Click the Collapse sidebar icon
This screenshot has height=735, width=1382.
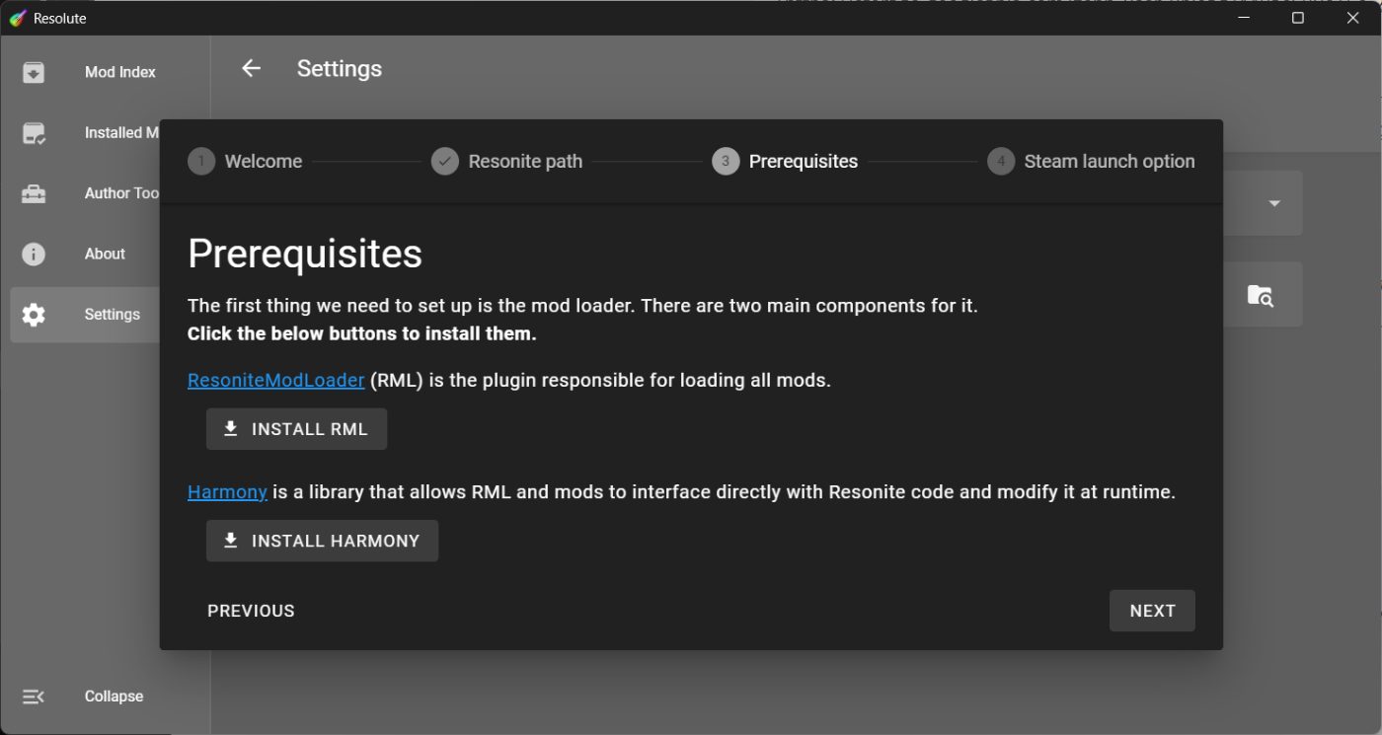point(34,697)
